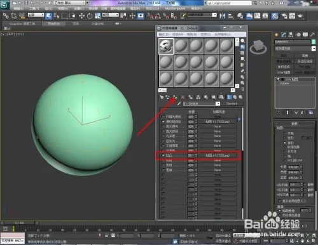Choose the Select and Move tool
This screenshot has height=245, width=318.
81,16
